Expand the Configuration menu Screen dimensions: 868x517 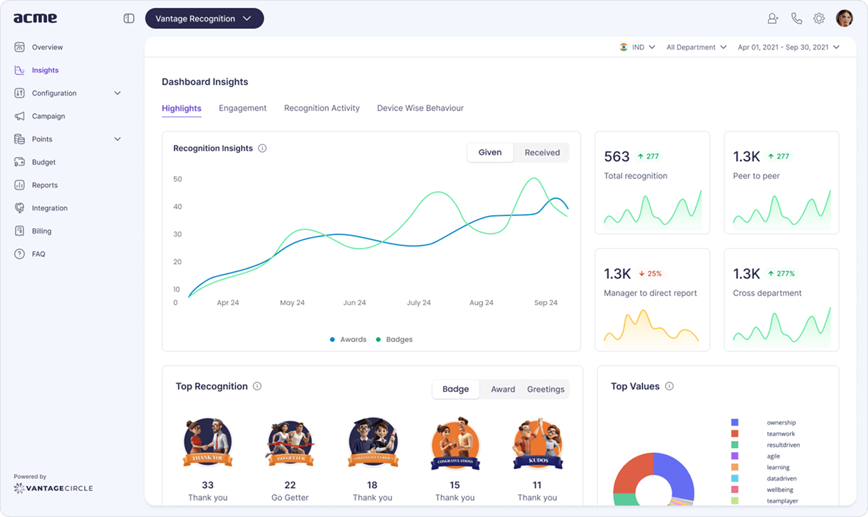(55, 93)
